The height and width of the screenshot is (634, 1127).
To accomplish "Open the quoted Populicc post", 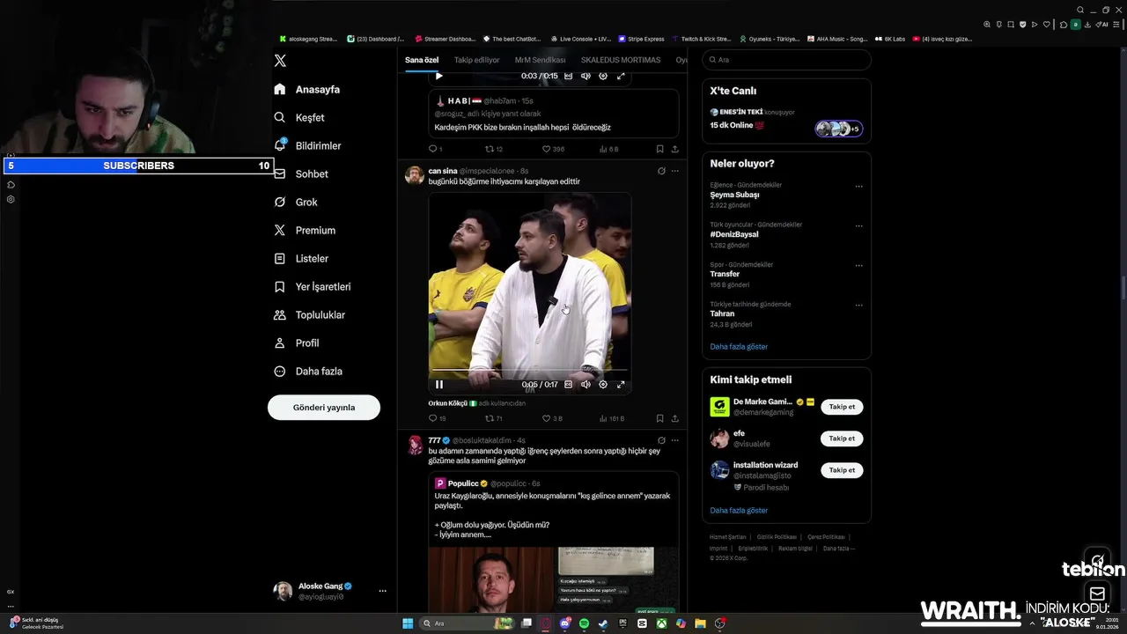I will (554, 542).
